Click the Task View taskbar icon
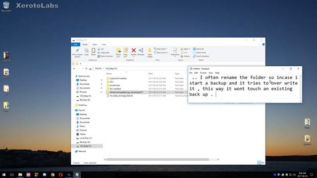Screen dimensions: 317x178 12,175
